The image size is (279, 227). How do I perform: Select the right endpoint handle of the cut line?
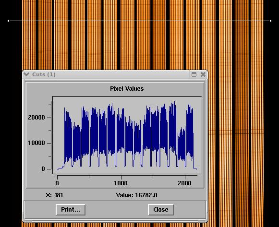pos(271,21)
